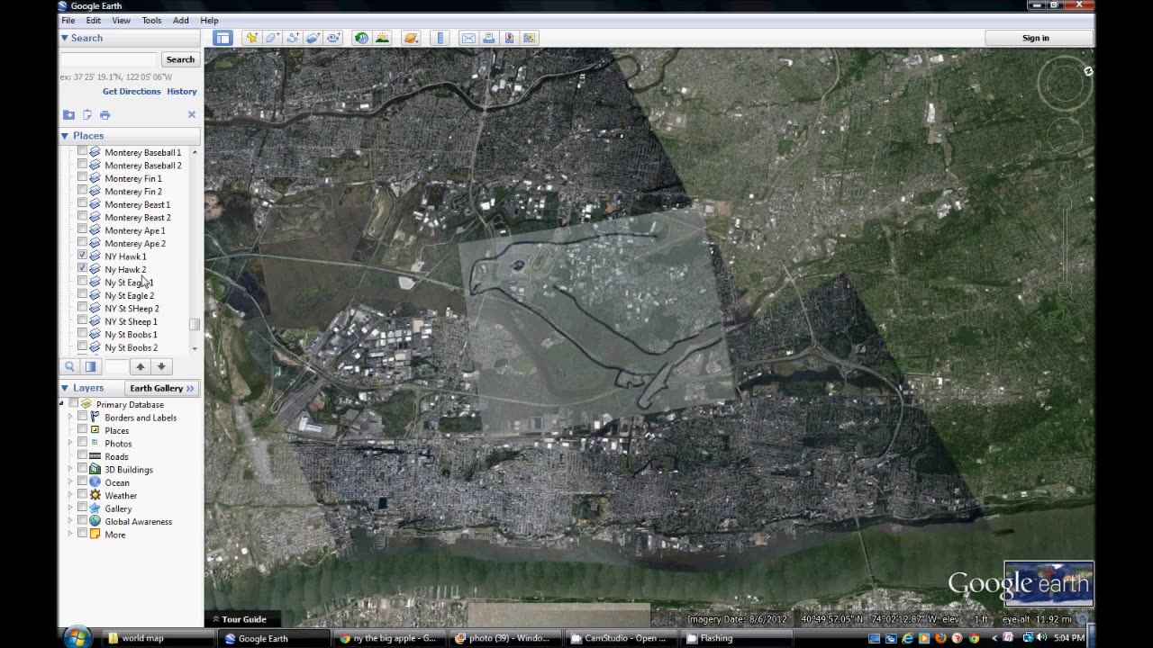Uncheck the Ny Hawk 2 checkbox

[83, 268]
